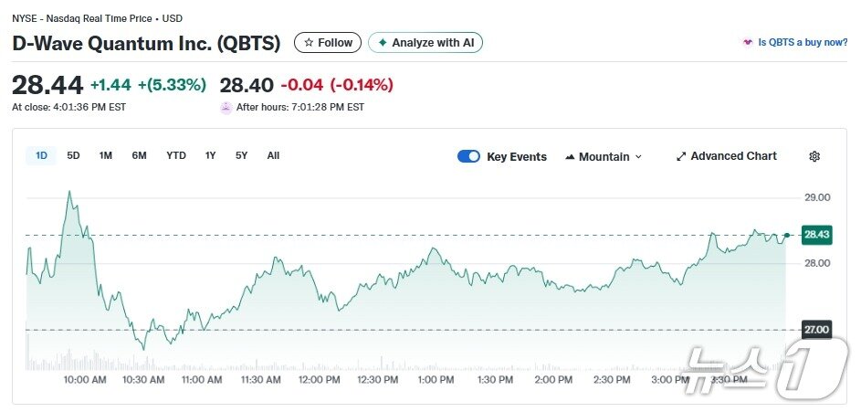Viewport: 861px width, 412px height.
Task: Toggle the Key Events switch off
Action: [468, 156]
